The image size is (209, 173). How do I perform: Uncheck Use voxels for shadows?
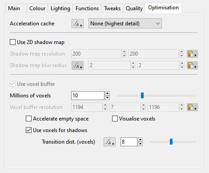point(28,130)
